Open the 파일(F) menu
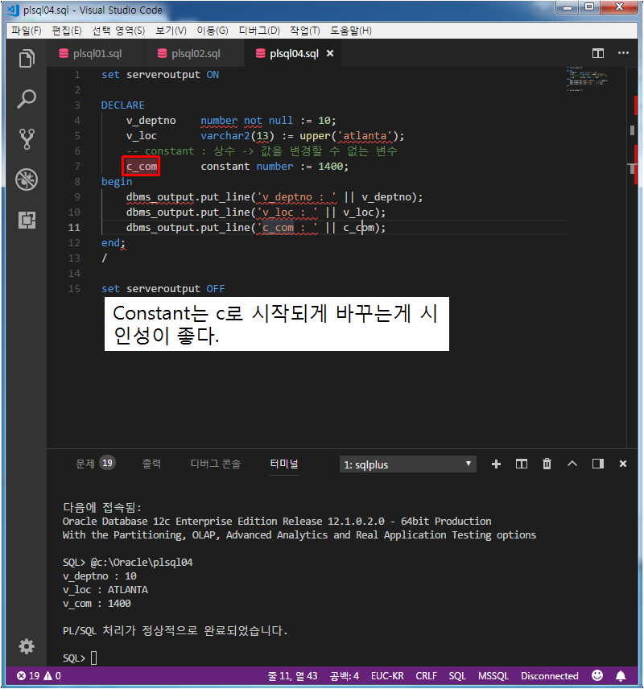This screenshot has height=689, width=644. (27, 31)
